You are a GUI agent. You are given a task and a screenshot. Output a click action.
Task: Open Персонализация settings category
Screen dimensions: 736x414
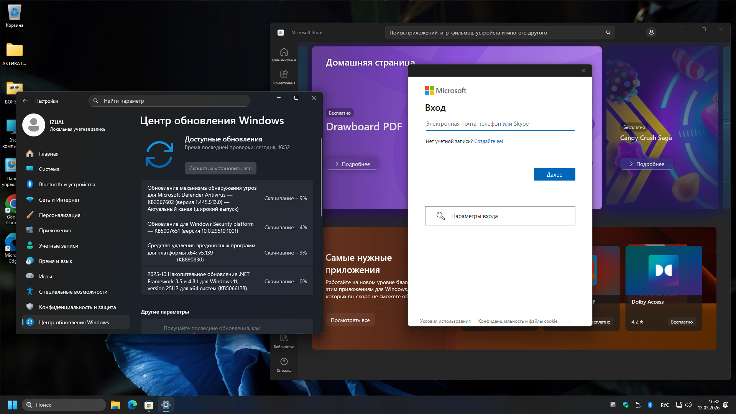(59, 215)
